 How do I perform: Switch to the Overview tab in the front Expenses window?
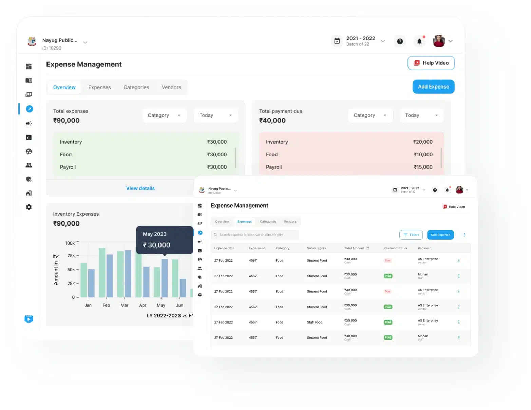point(222,222)
